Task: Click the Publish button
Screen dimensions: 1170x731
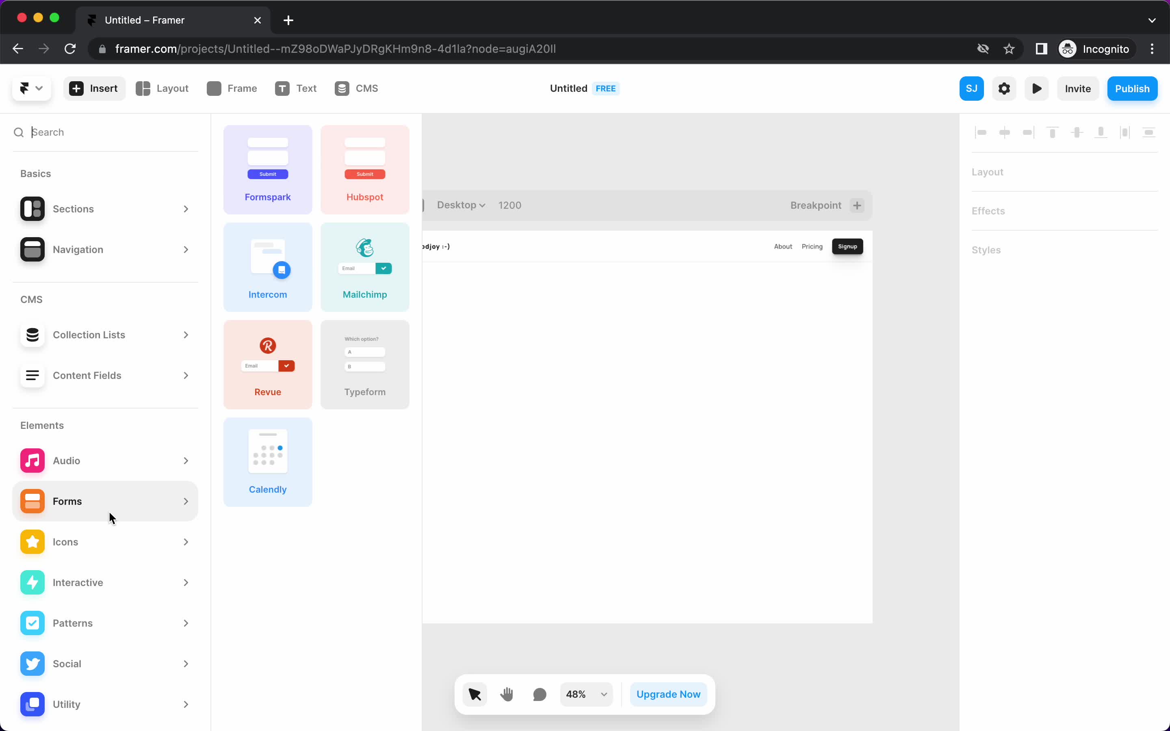Action: click(1132, 89)
